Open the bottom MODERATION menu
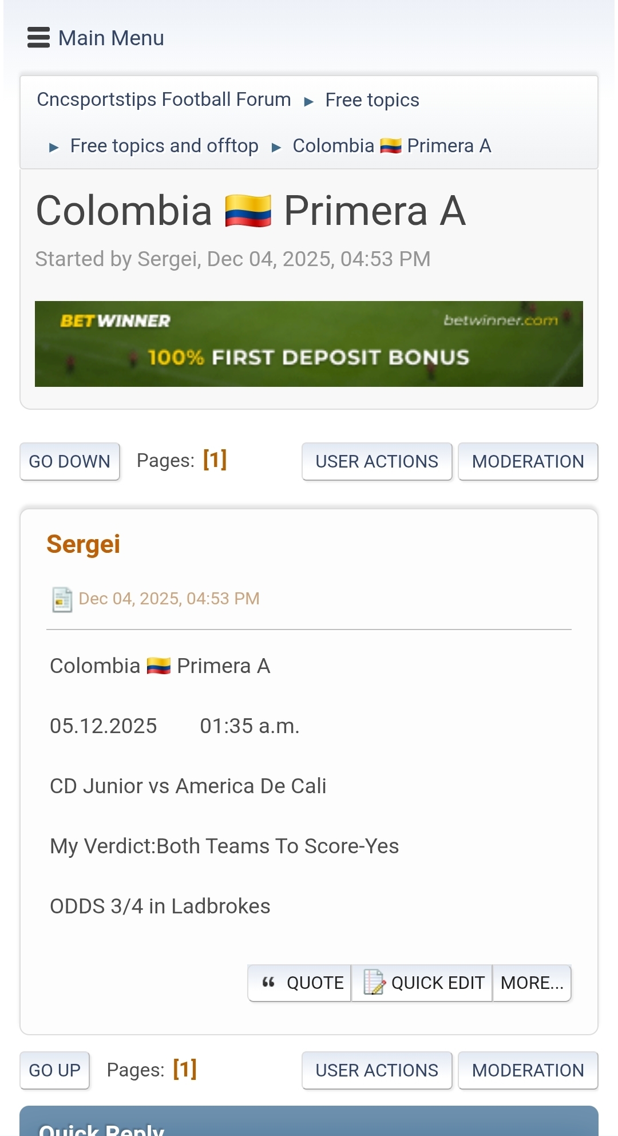This screenshot has width=618, height=1136. point(528,1070)
